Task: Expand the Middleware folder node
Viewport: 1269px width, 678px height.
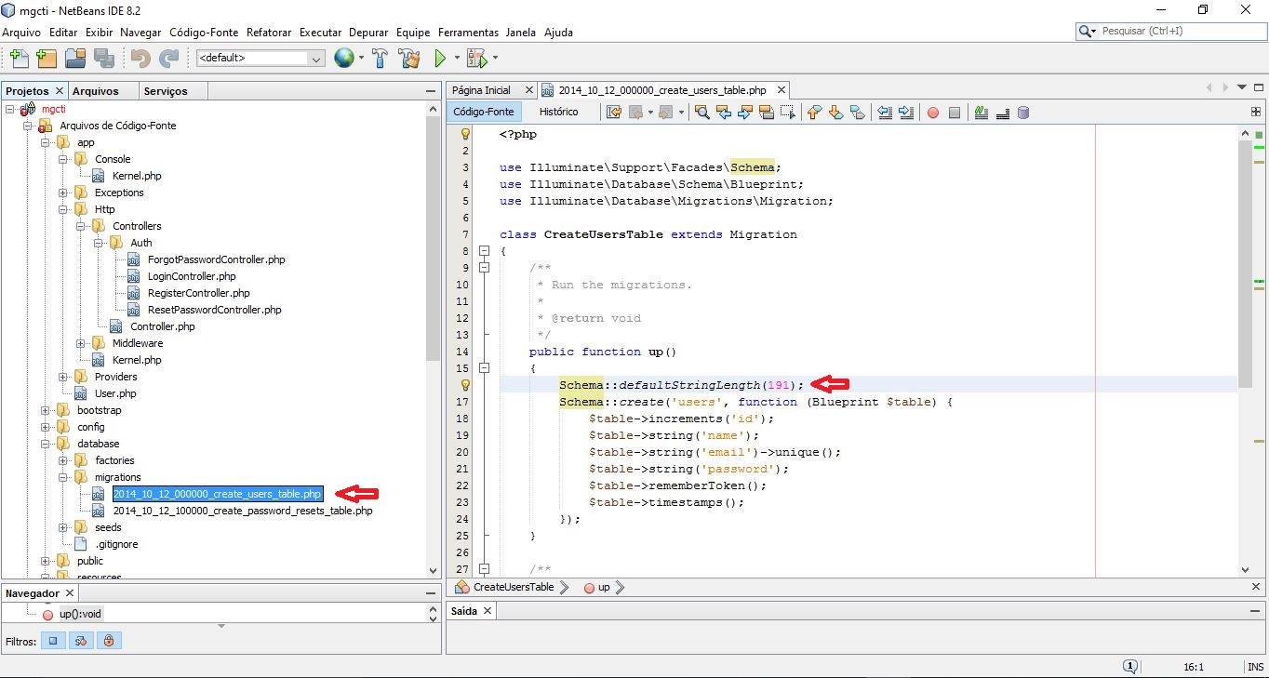Action: click(x=81, y=343)
